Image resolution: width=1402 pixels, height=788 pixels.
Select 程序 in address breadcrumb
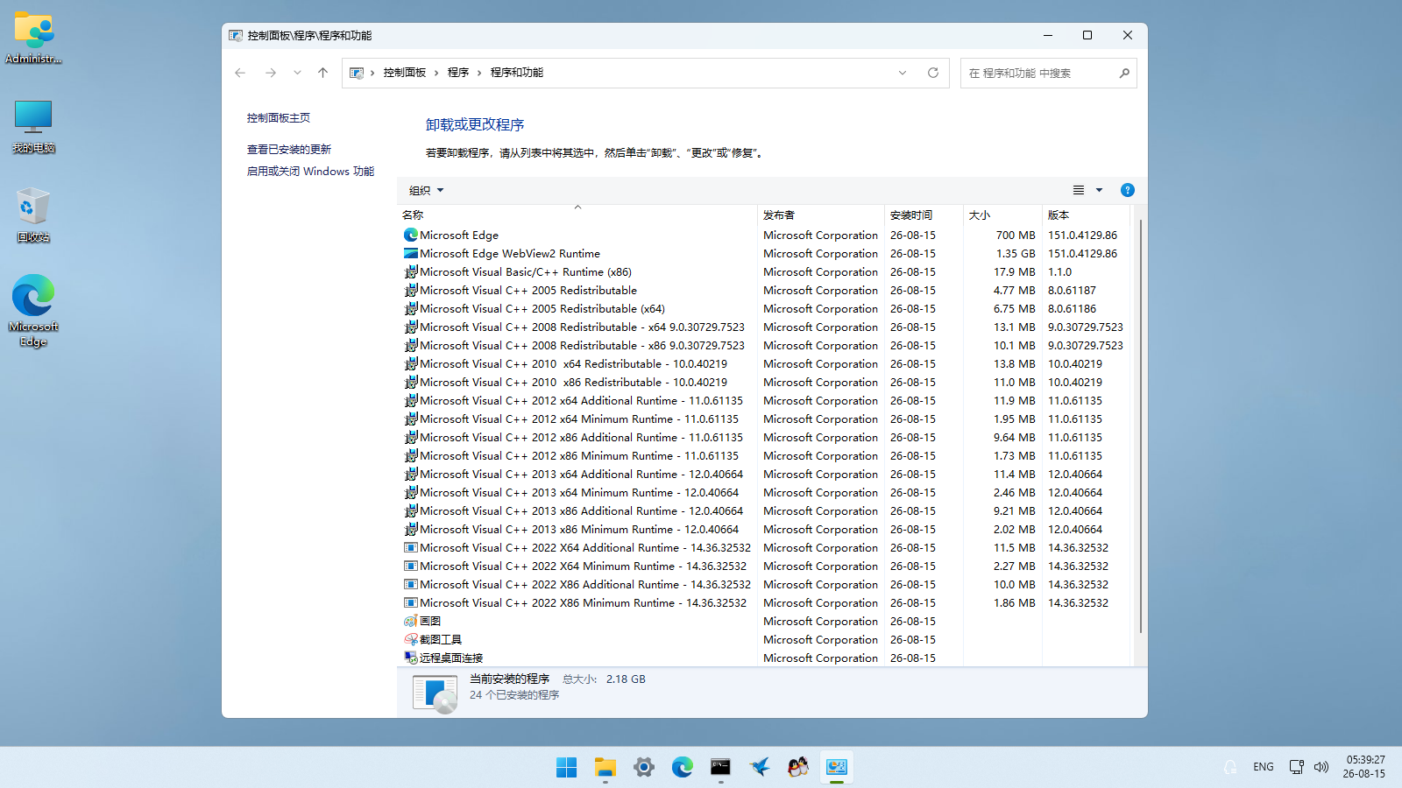point(458,73)
